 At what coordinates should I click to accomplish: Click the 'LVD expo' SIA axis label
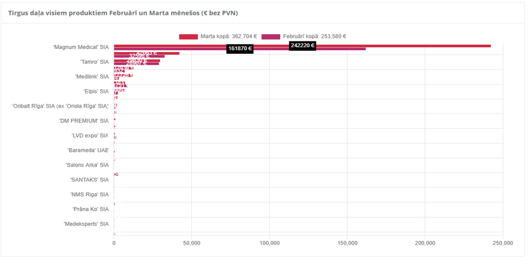(x=90, y=135)
